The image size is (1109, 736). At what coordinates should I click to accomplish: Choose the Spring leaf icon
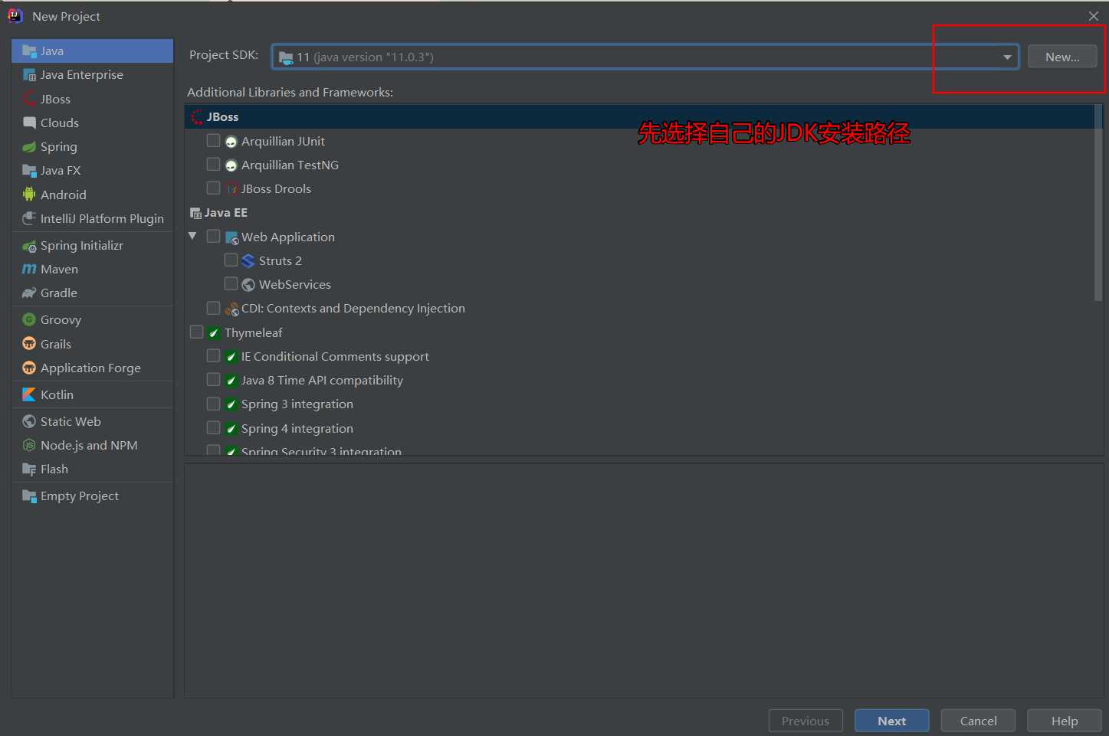(30, 147)
